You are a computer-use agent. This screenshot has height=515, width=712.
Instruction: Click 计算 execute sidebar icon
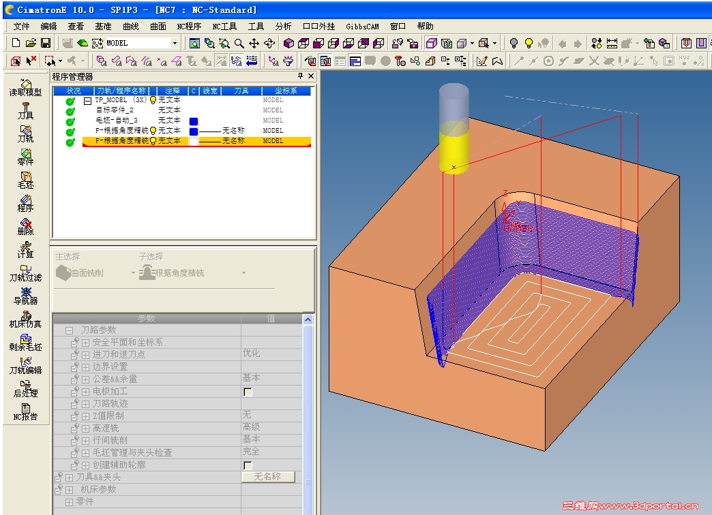[x=25, y=249]
